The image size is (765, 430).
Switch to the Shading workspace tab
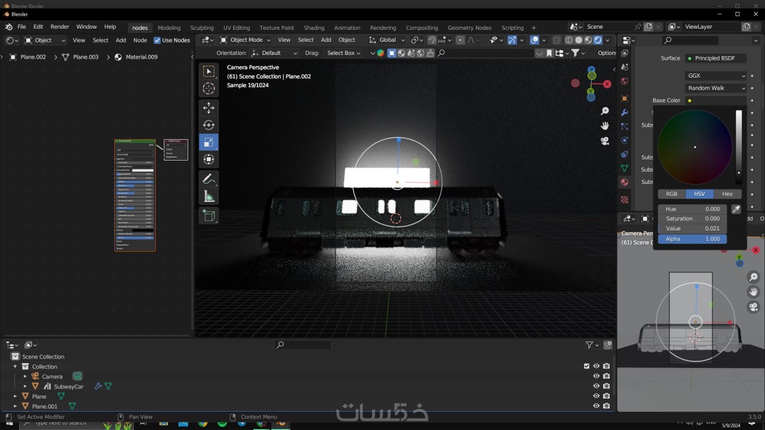pos(314,27)
